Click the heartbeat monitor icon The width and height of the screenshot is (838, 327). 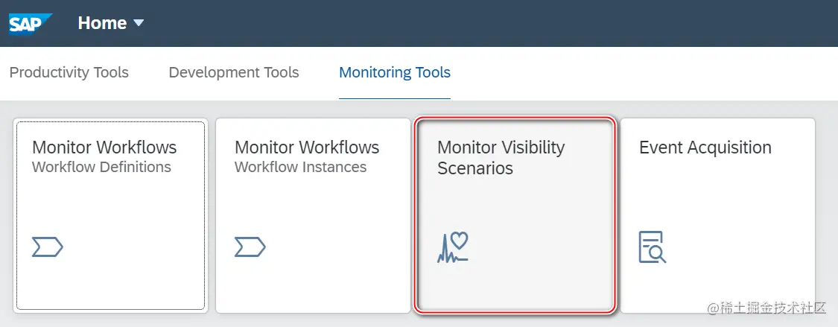point(452,247)
